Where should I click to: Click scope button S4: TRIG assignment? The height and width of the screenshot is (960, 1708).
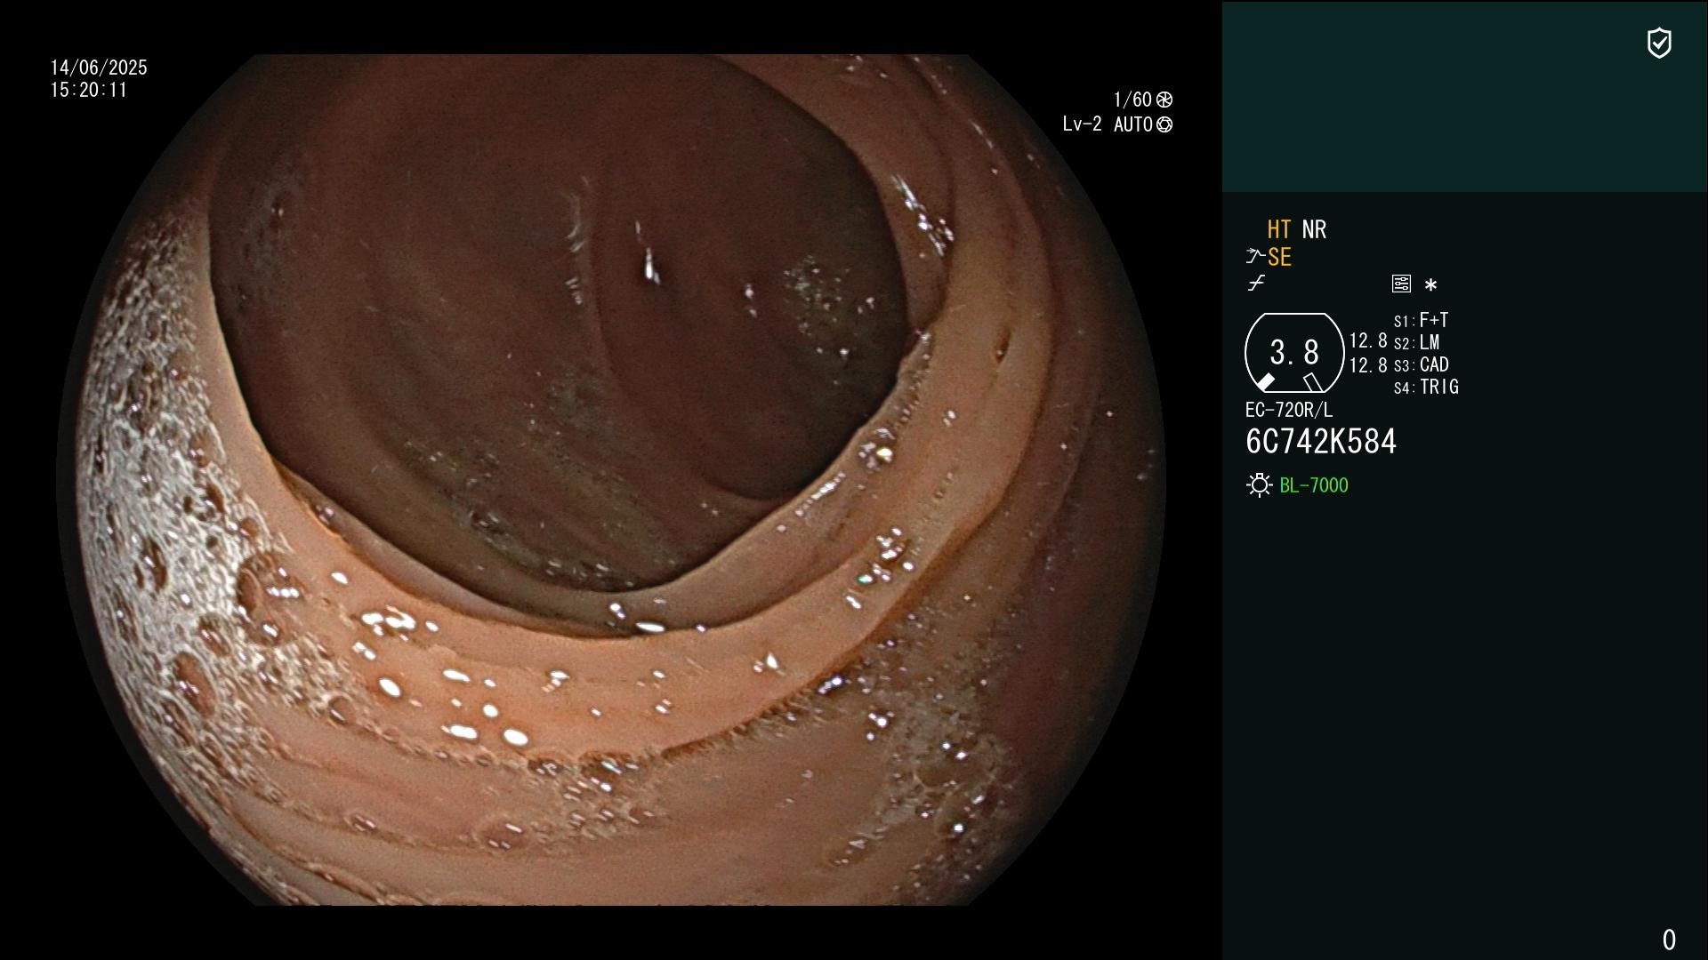click(x=1426, y=387)
